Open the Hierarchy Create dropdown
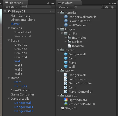The height and width of the screenshot is (116, 118). pyautogui.click(x=11, y=7)
